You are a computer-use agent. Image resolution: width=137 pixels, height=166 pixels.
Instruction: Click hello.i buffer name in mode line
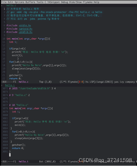coord(23,162)
